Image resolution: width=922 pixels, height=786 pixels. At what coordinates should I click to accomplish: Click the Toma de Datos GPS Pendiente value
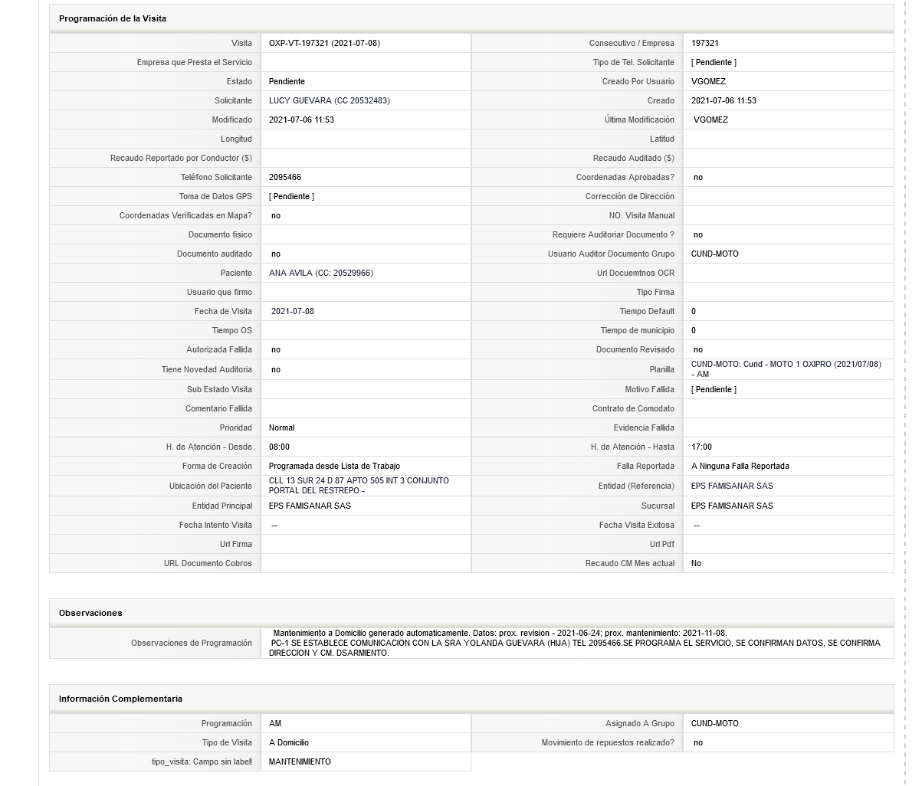click(291, 197)
